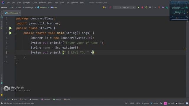The image size is (189, 106).
Task: Click tool windows quick-access icon in status bar
Action: [x=2, y=103]
